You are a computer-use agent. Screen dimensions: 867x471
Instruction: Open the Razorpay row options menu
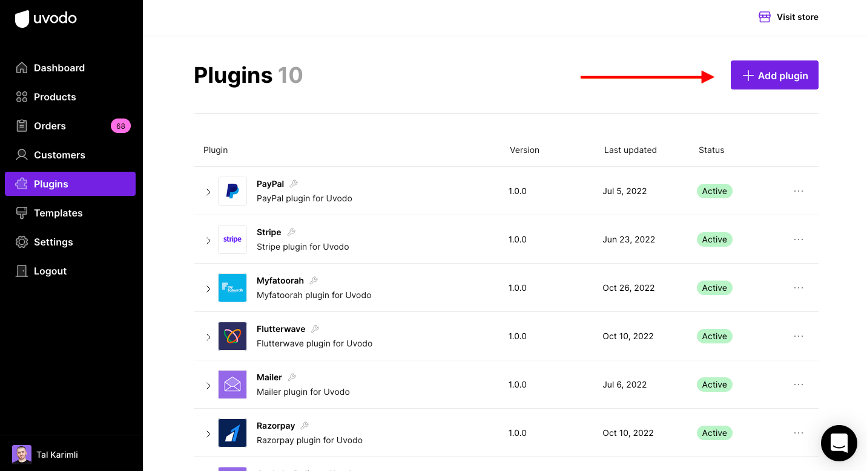click(799, 433)
